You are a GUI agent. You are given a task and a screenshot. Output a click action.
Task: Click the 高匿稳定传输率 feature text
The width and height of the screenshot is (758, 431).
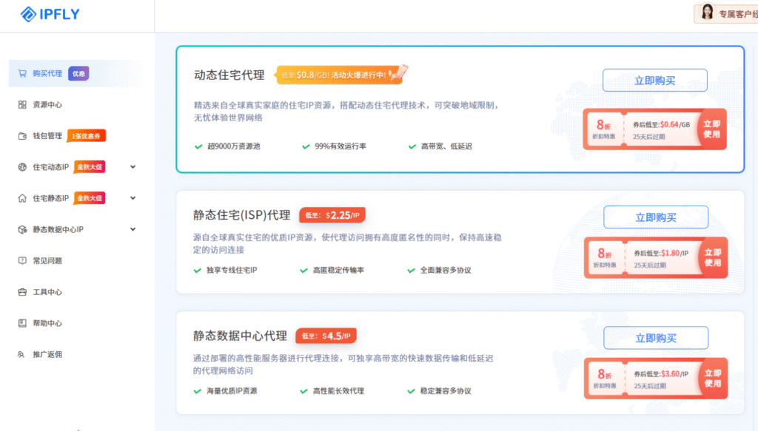338,271
